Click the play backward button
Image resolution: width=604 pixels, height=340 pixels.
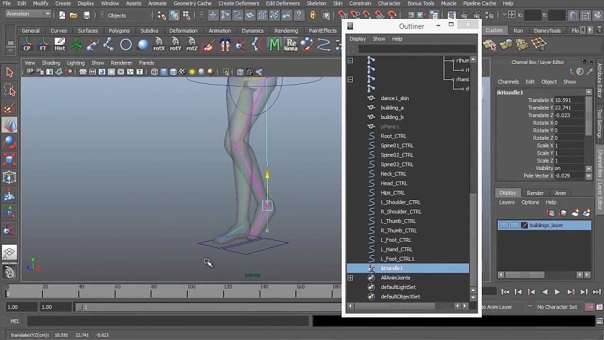point(544,292)
